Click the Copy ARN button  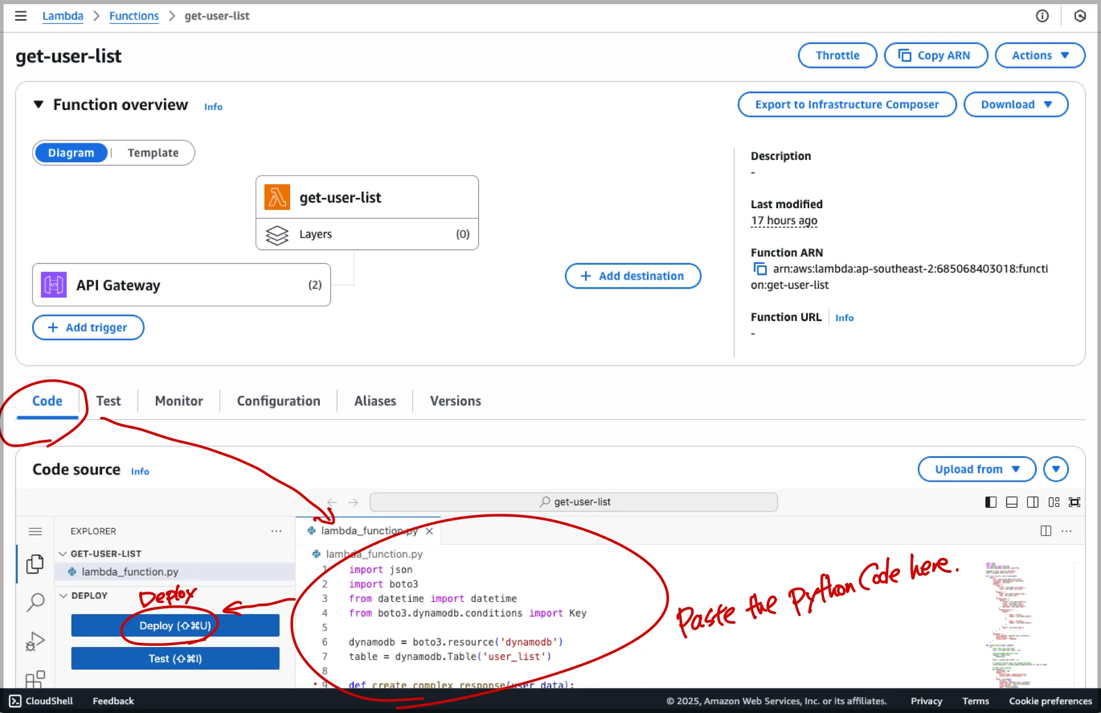pyautogui.click(x=936, y=55)
